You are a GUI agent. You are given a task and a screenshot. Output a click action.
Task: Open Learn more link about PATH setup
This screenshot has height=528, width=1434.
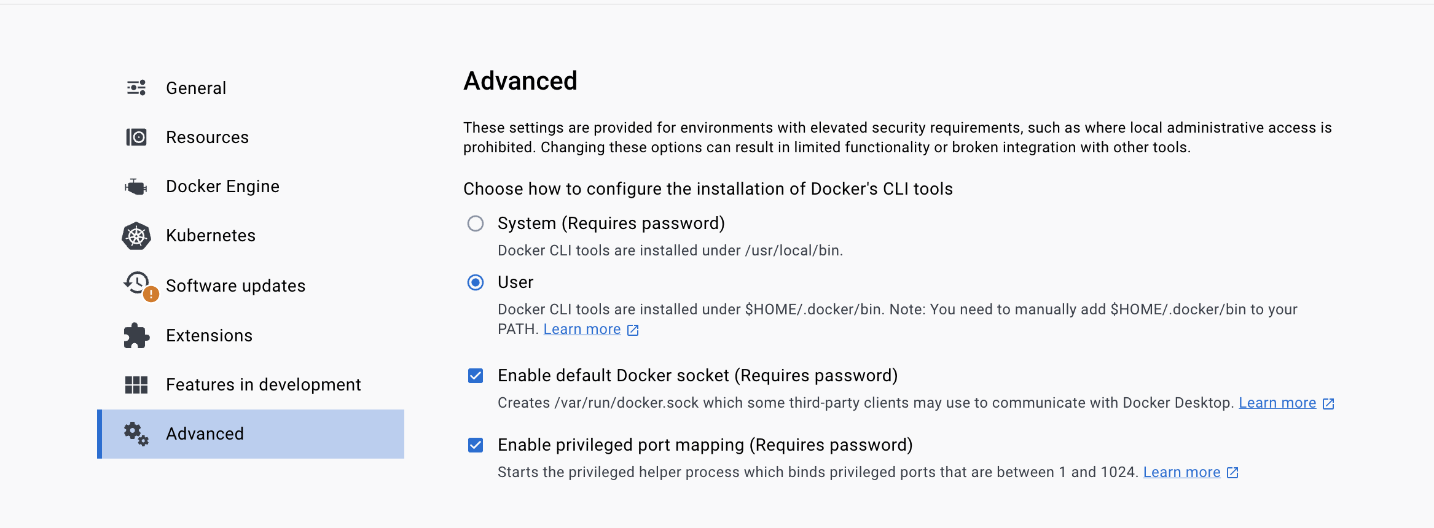(582, 330)
